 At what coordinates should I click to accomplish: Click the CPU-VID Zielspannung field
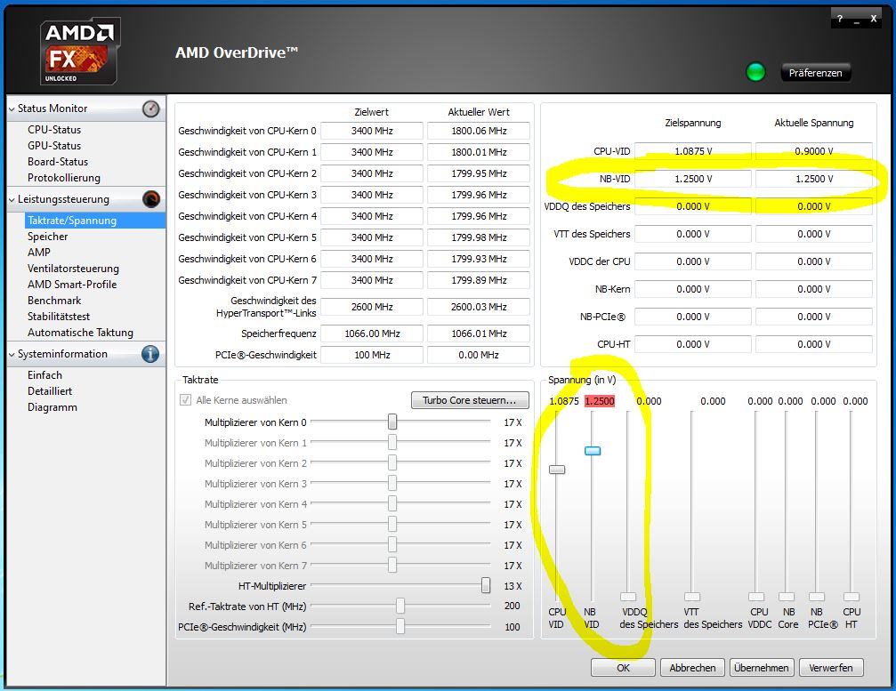pyautogui.click(x=693, y=151)
